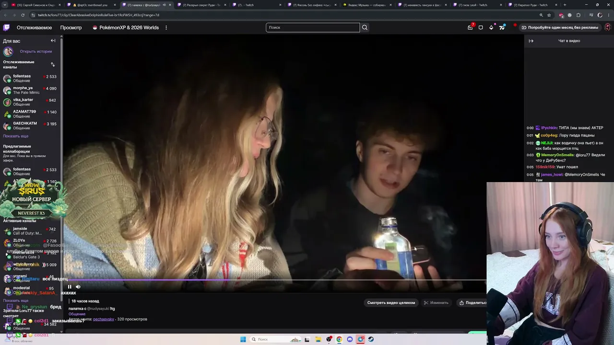Open Steam from the taskbar

pos(371,339)
